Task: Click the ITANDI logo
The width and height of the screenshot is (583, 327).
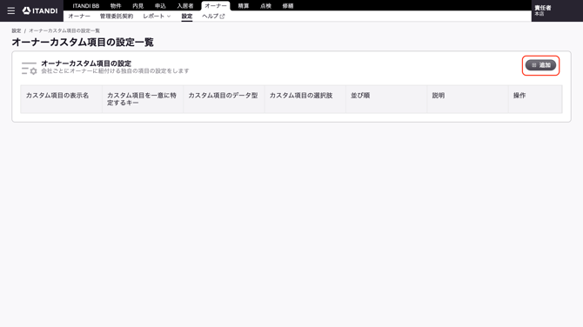Action: click(x=40, y=10)
